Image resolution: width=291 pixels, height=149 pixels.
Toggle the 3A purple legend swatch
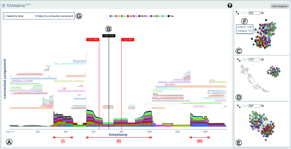tap(134, 16)
